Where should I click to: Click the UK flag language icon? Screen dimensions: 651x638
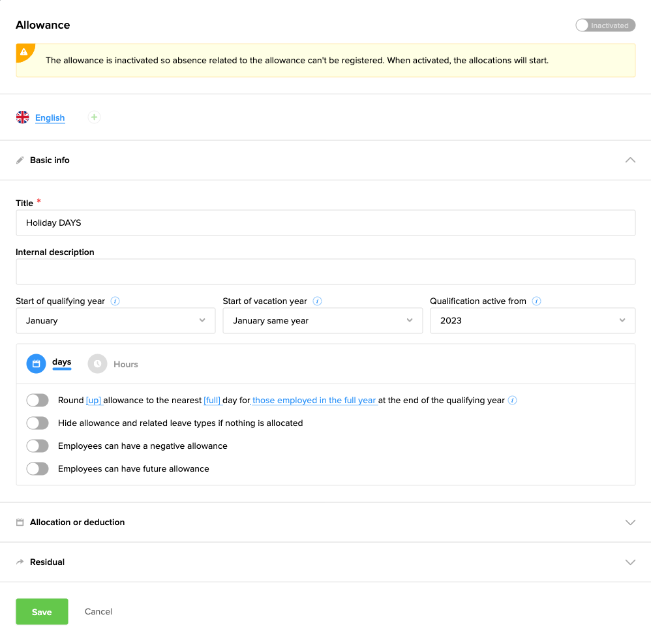click(23, 117)
